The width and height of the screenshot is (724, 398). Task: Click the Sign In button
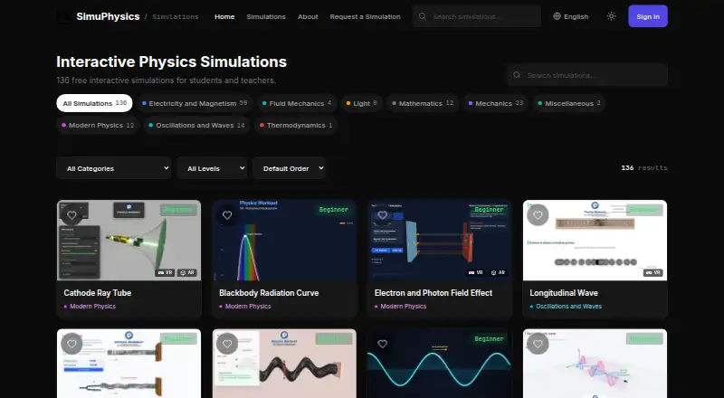tap(648, 16)
